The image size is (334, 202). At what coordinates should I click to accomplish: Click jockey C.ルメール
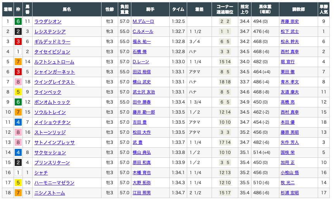[x=143, y=31]
